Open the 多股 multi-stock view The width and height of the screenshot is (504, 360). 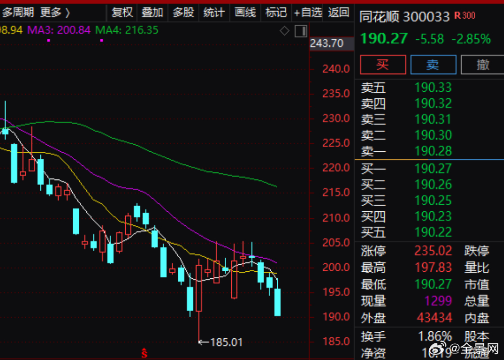point(183,13)
